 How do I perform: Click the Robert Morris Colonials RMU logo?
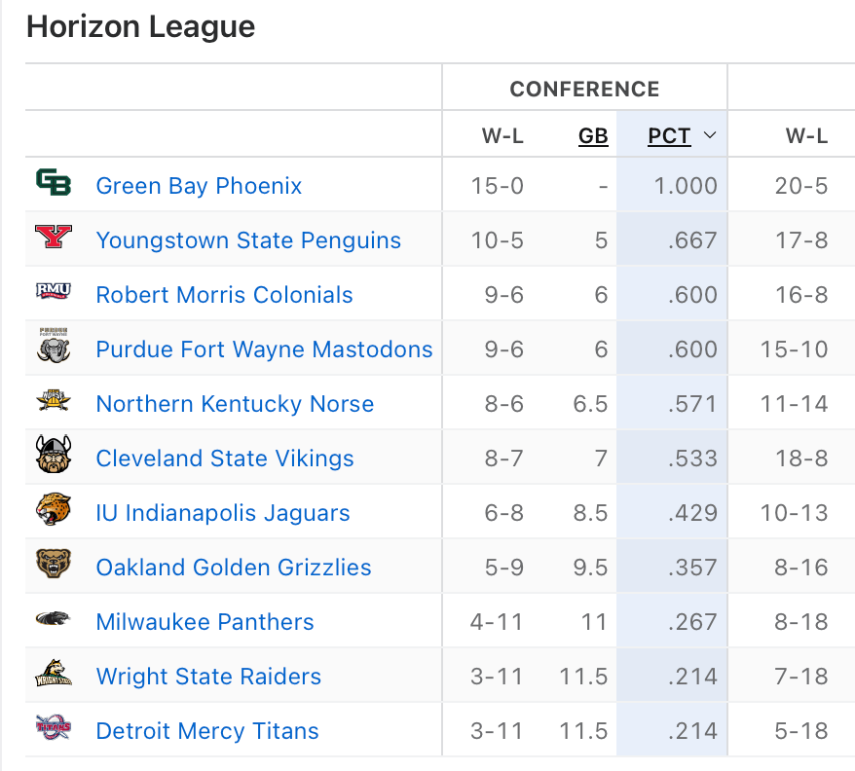pos(54,292)
